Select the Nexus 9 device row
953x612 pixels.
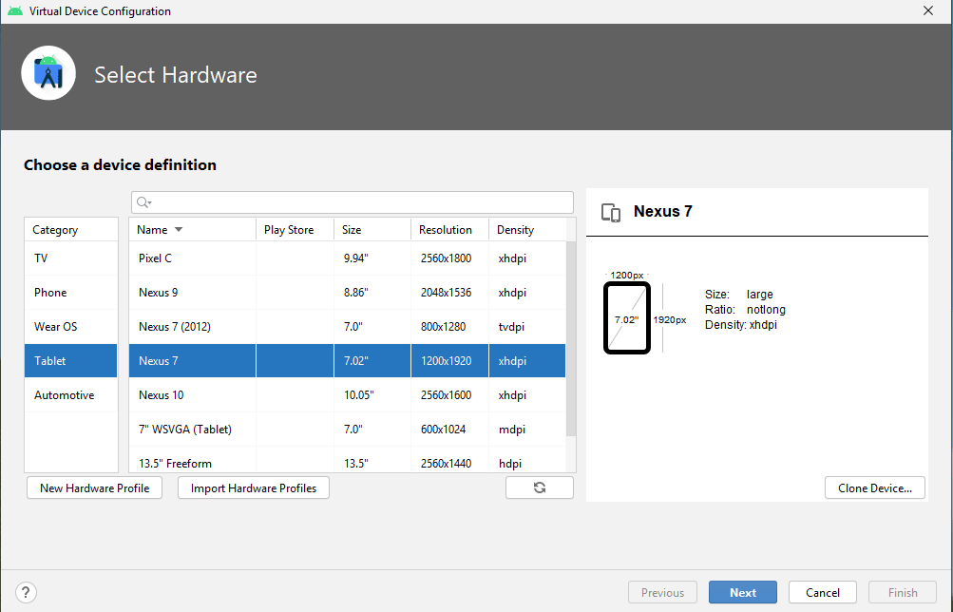coord(347,293)
